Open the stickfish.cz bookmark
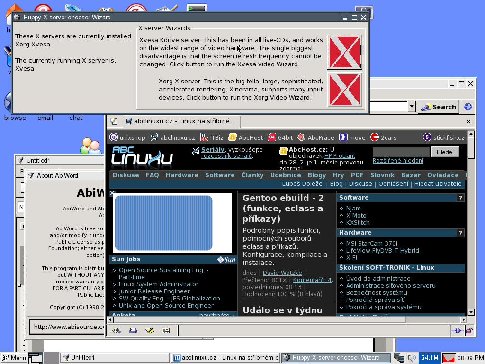Screen dimensions: 485x364 (x=444, y=137)
